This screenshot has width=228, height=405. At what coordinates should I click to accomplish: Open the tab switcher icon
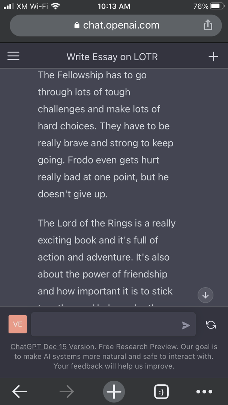(x=161, y=391)
